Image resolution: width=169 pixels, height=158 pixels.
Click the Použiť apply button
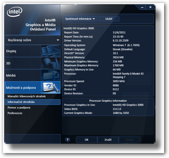[129, 140]
